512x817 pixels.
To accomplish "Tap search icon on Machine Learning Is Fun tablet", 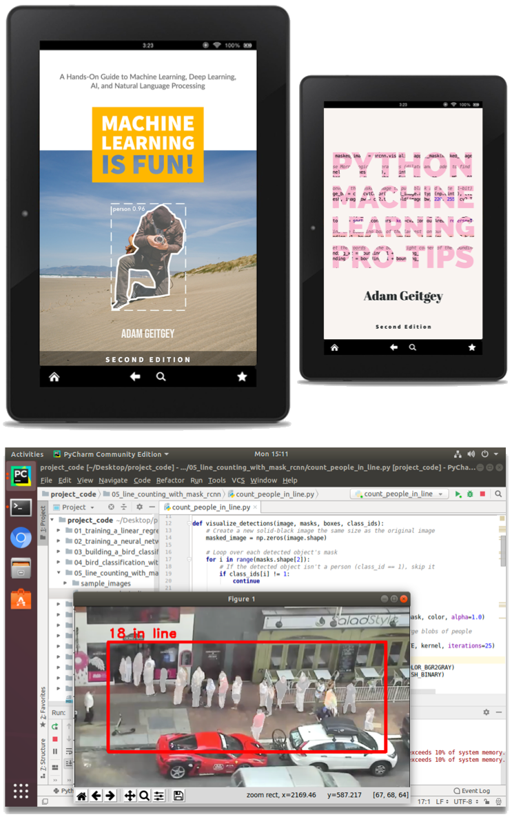I will click(161, 376).
